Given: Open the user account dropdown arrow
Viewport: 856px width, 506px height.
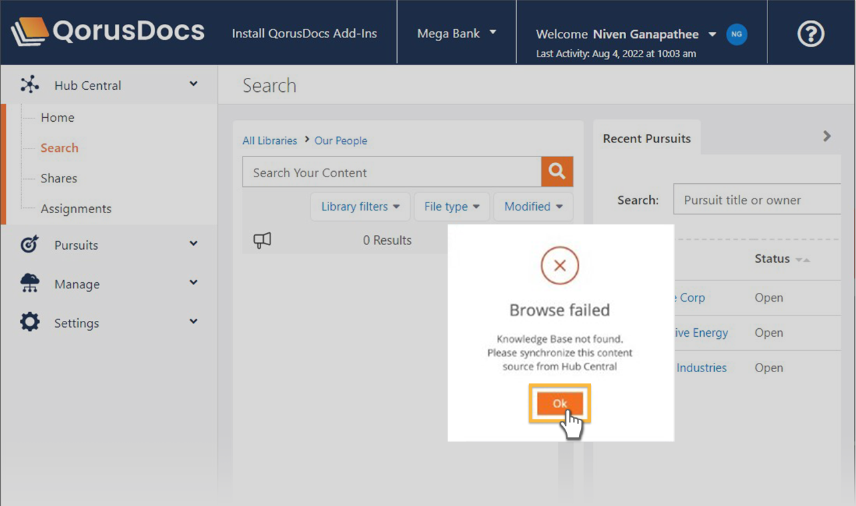Looking at the screenshot, I should coord(712,34).
